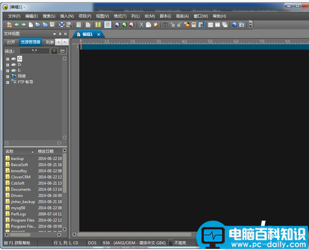309x250 pixels.
Task: Expand the FTP 帐号 tree node
Action: pyautogui.click(x=7, y=82)
